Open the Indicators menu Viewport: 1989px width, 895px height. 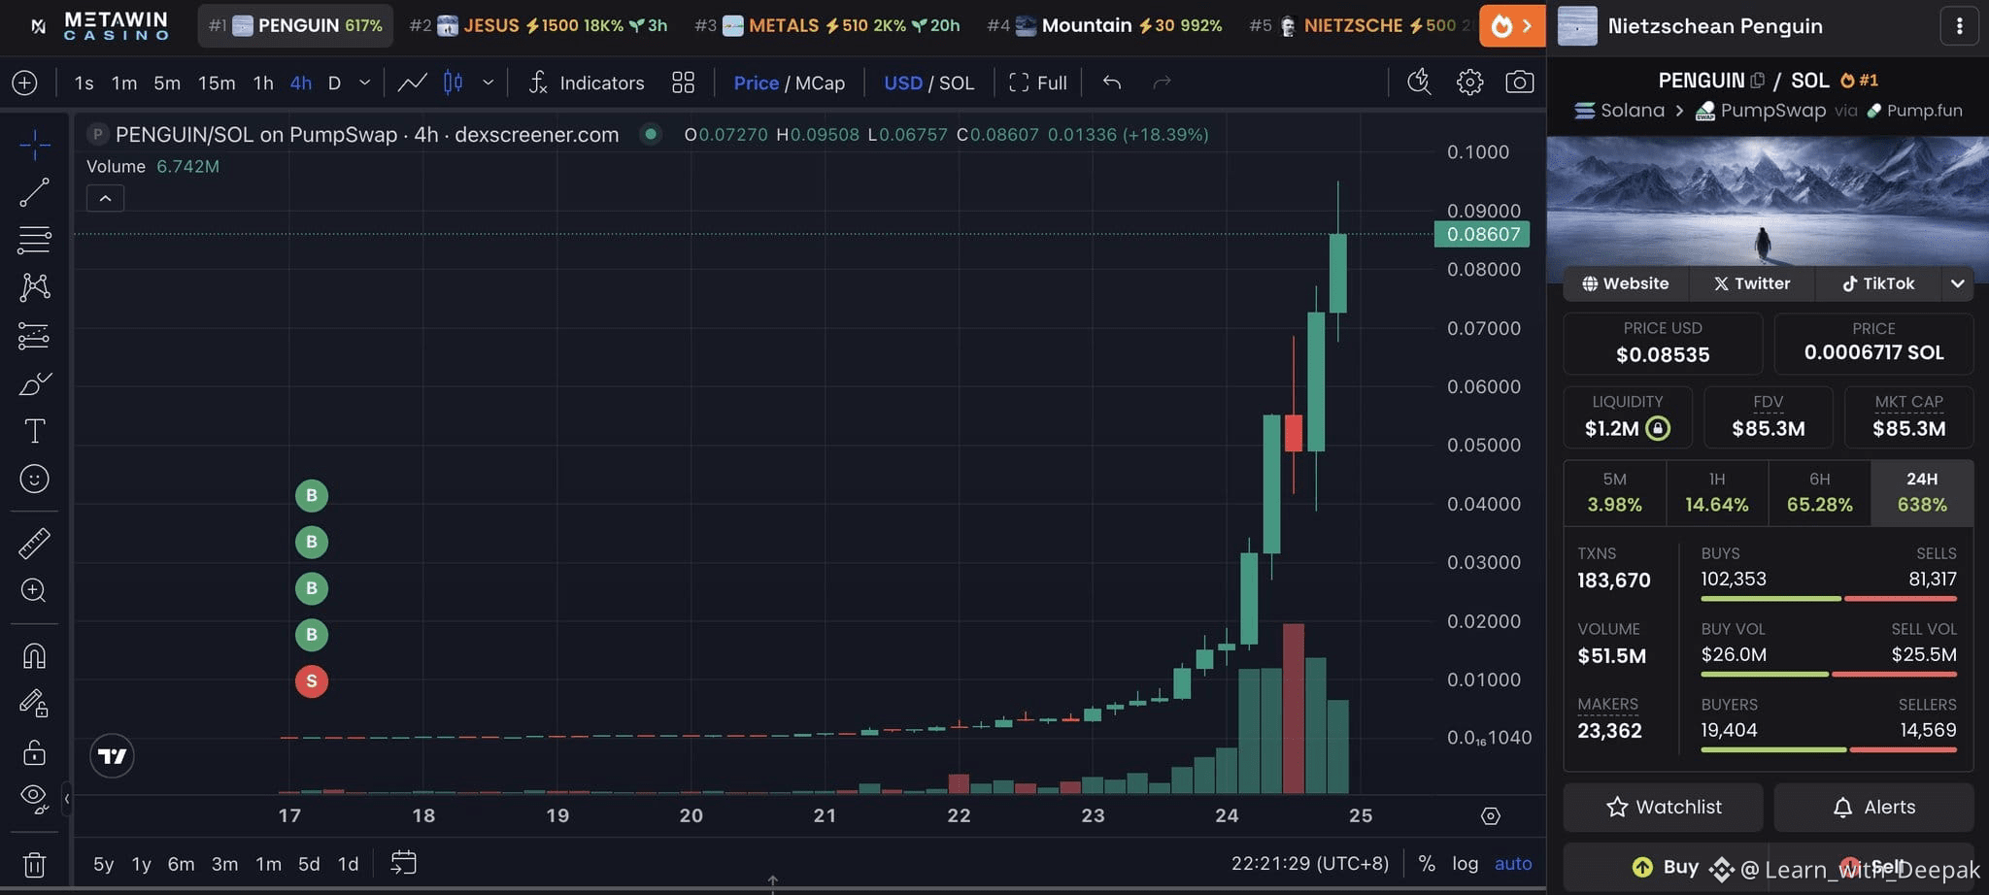tap(587, 83)
